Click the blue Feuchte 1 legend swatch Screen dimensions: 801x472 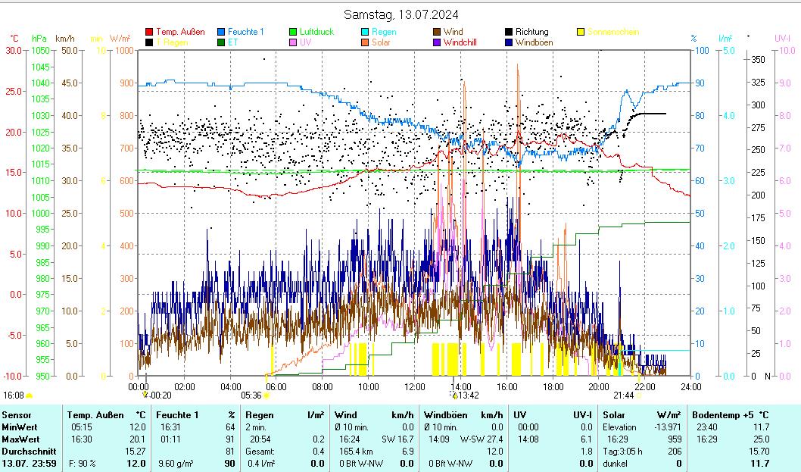coord(221,33)
